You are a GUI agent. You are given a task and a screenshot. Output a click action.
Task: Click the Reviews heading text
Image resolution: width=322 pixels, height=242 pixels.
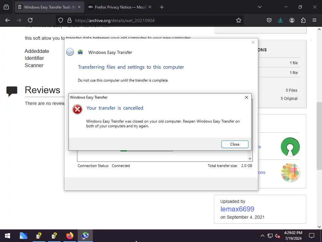(42, 90)
